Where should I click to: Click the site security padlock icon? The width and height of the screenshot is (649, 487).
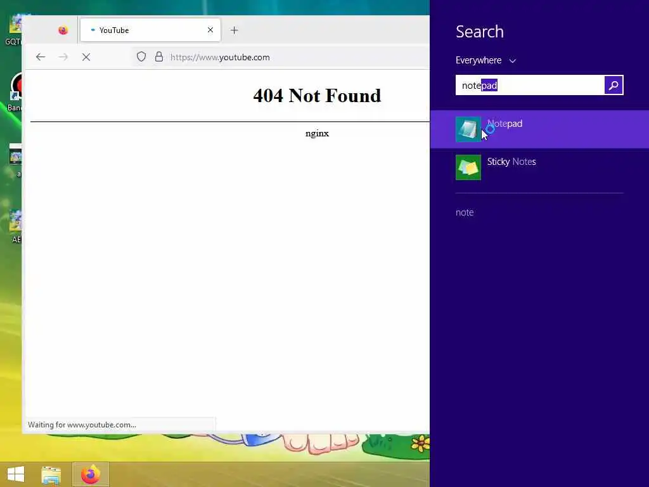coord(159,56)
